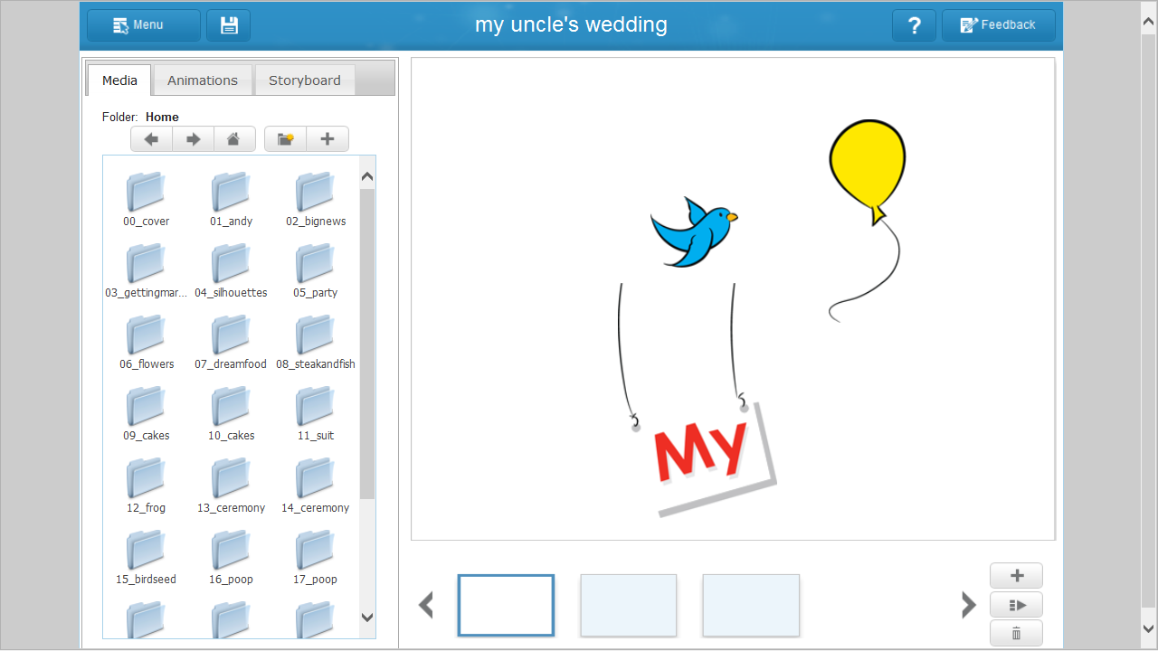Open the 04_silhouettes folder
Viewport: 1158px width, 651px height.
point(232,270)
